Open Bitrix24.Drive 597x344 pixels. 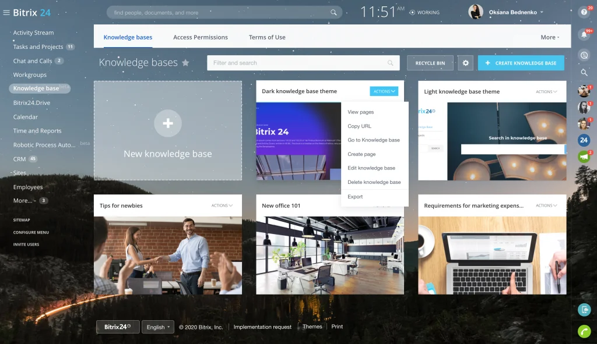(x=31, y=102)
